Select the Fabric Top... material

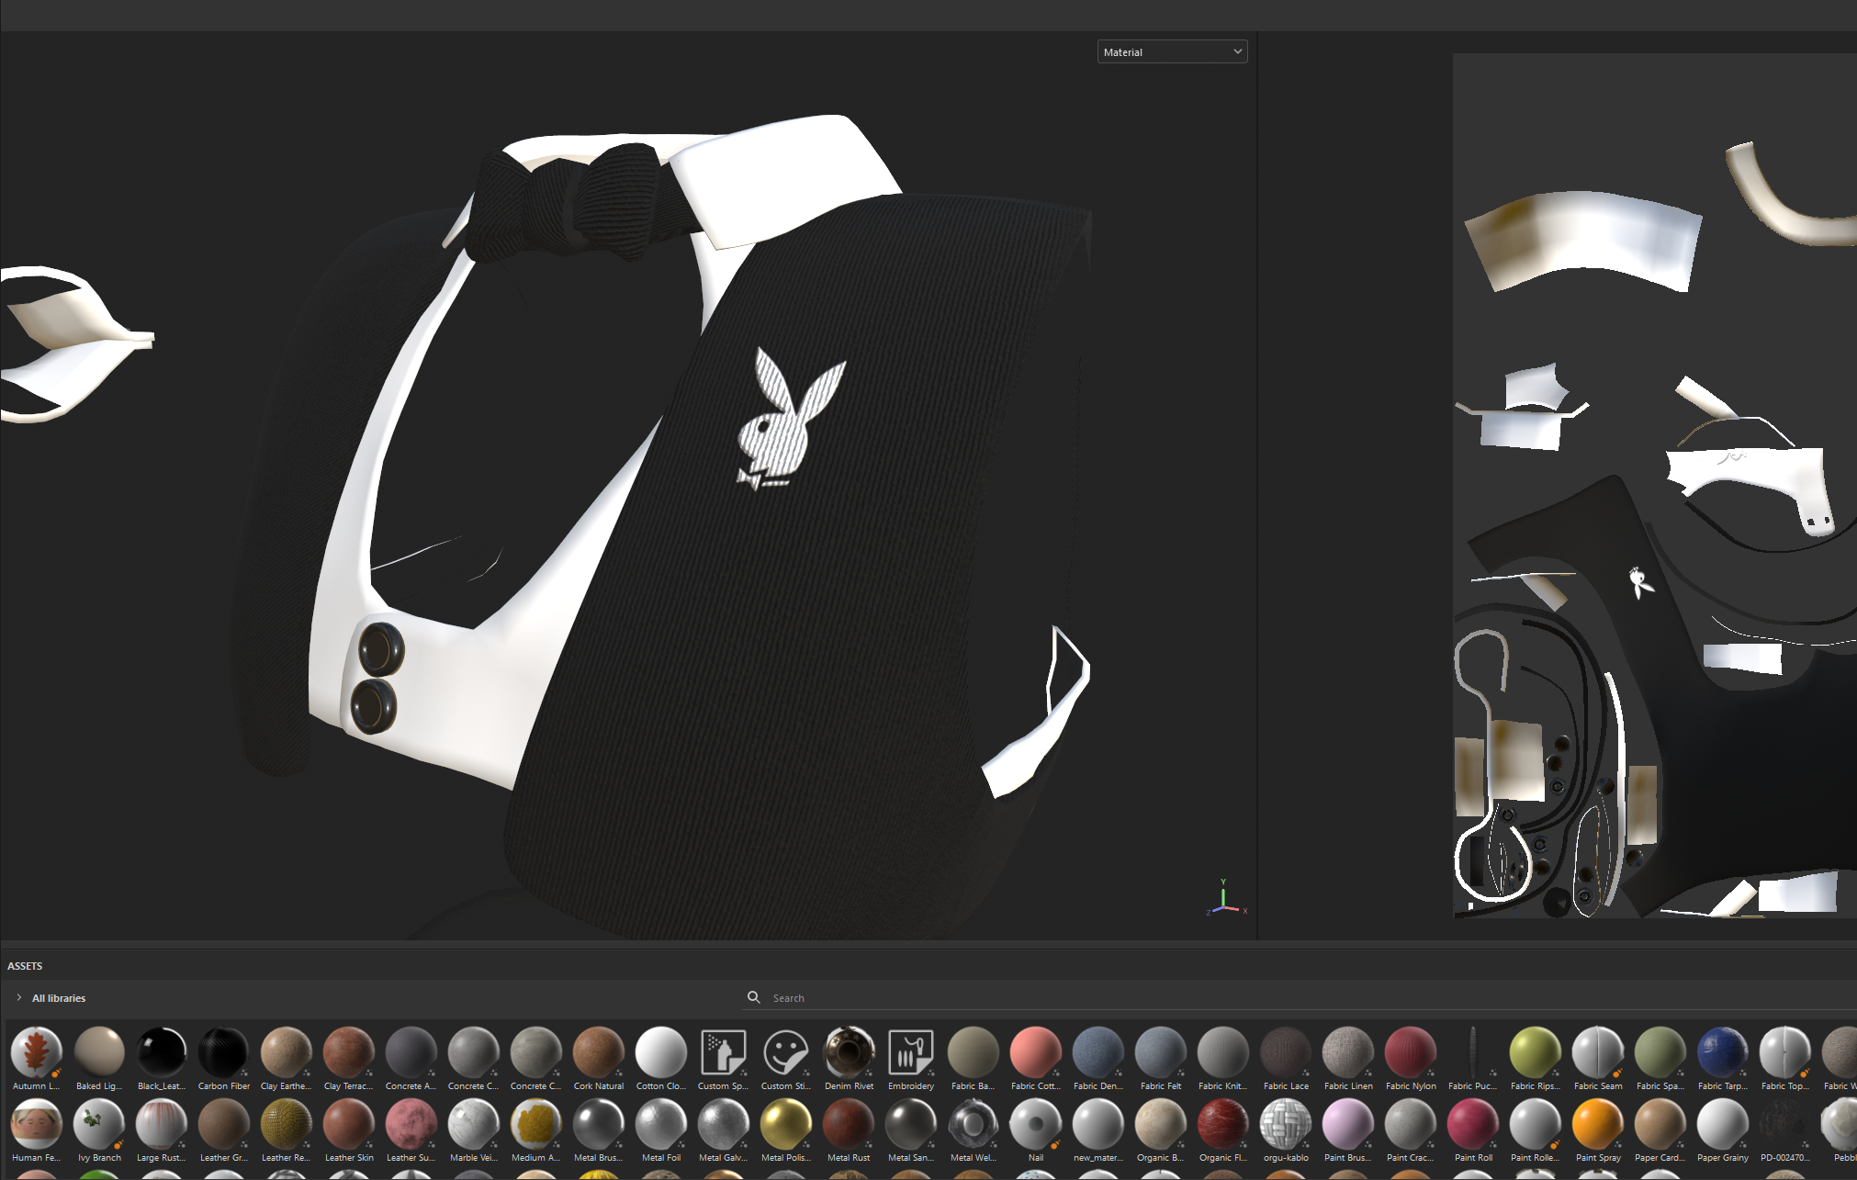point(1784,1051)
